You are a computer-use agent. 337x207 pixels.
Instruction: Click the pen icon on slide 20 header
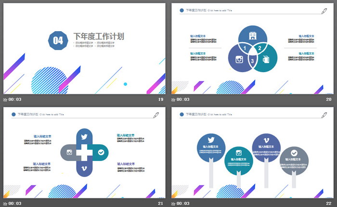pos(324,11)
